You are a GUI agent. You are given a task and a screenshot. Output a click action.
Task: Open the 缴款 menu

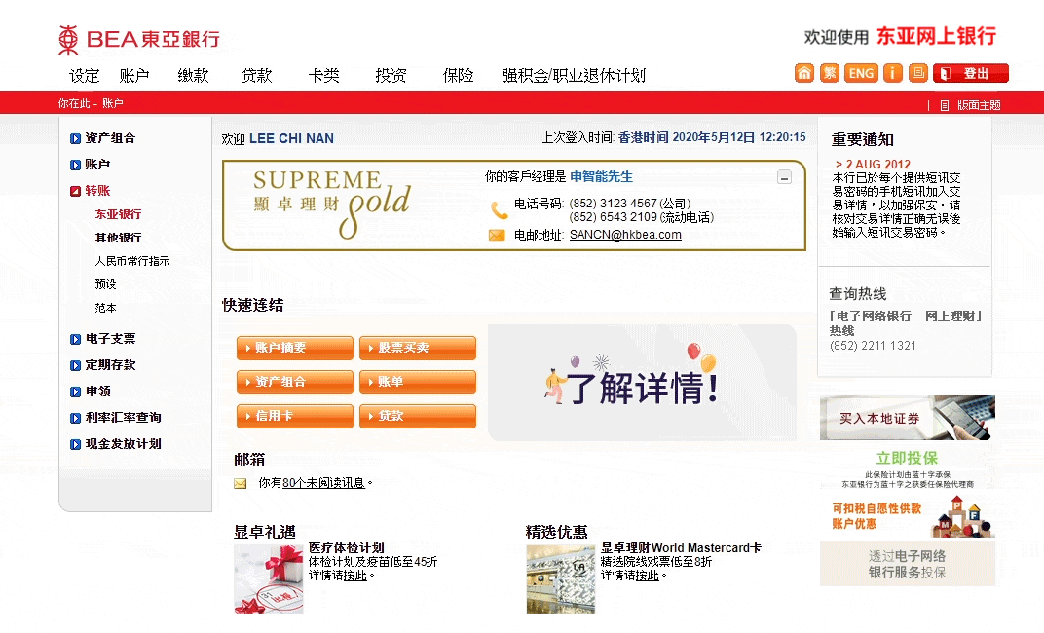click(x=193, y=75)
